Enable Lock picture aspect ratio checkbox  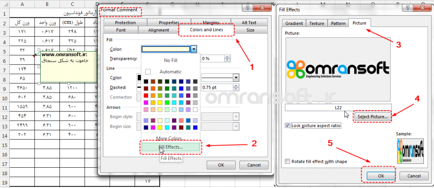pos(288,125)
